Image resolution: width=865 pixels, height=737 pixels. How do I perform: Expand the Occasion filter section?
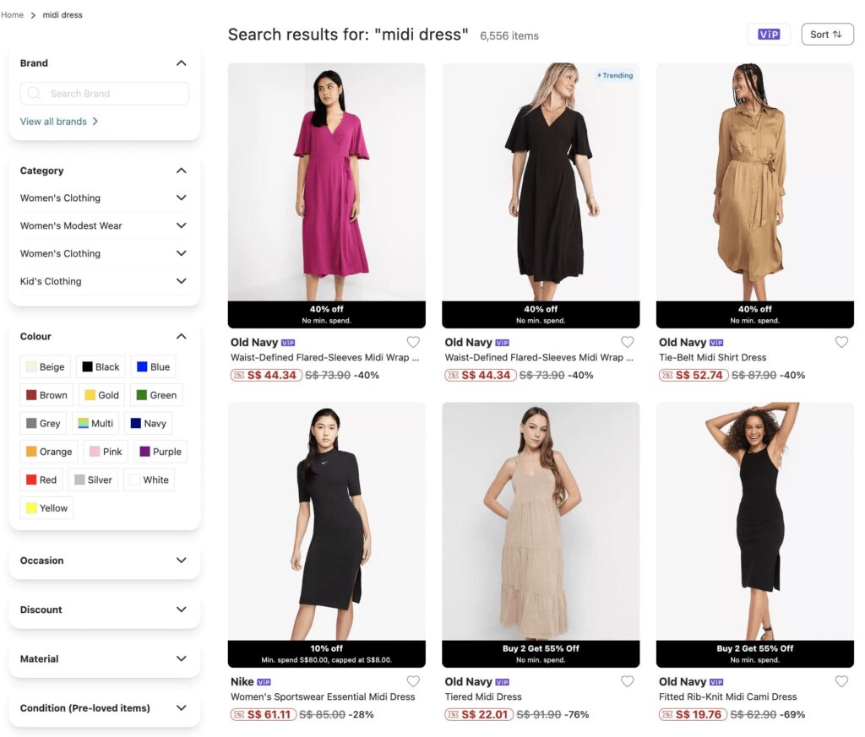[105, 561]
